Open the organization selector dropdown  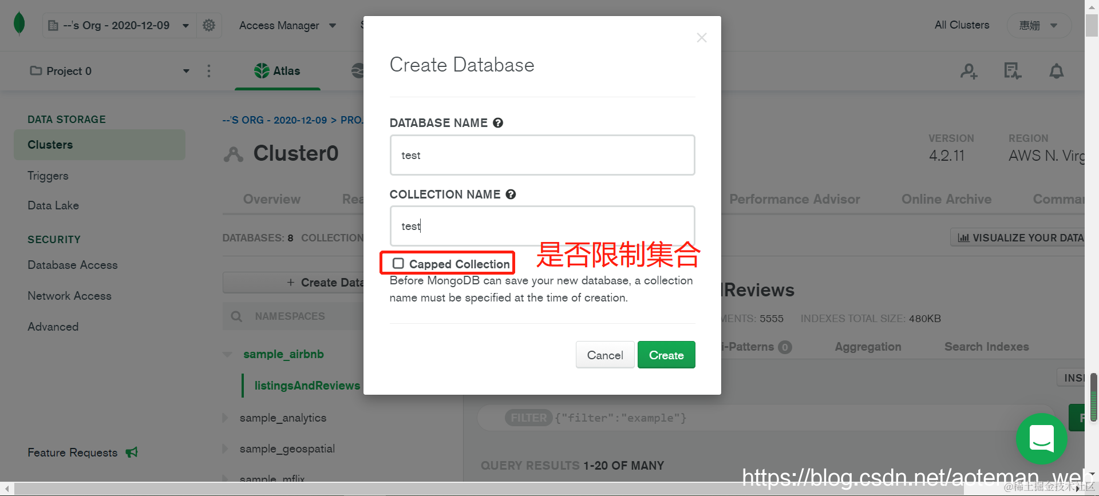(119, 25)
